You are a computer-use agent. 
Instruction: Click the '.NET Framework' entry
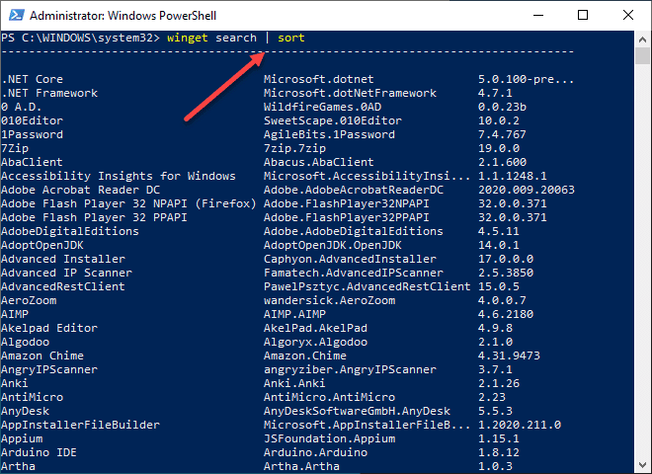[x=49, y=93]
